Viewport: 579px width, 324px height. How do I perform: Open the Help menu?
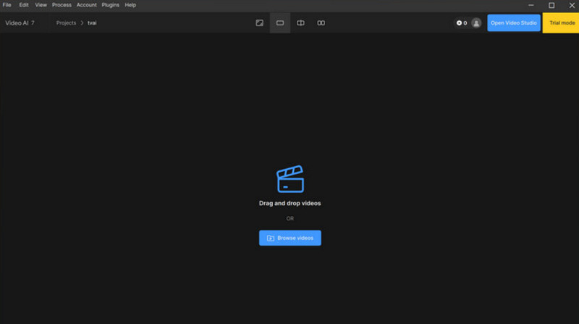click(x=130, y=5)
